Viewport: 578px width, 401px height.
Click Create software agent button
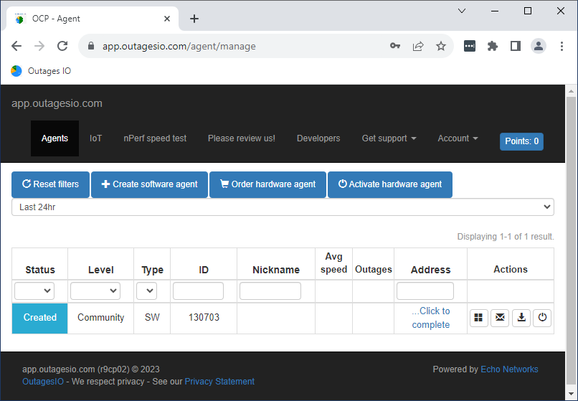150,184
